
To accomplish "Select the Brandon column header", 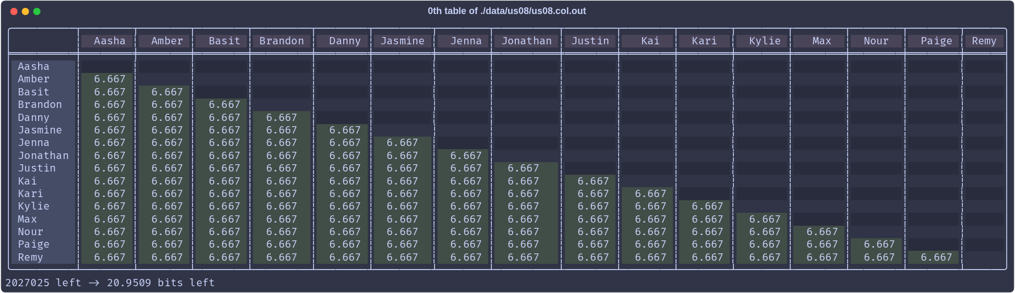I will pos(282,41).
